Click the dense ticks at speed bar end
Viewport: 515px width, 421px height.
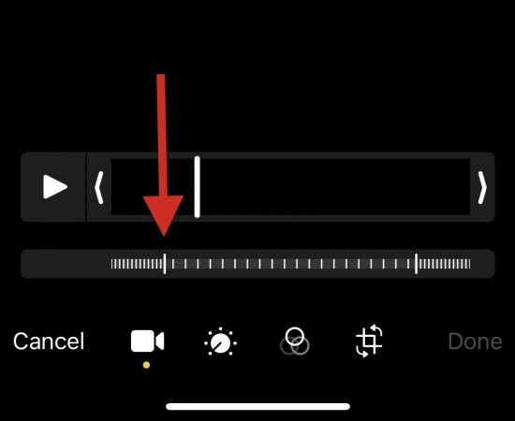coord(445,264)
